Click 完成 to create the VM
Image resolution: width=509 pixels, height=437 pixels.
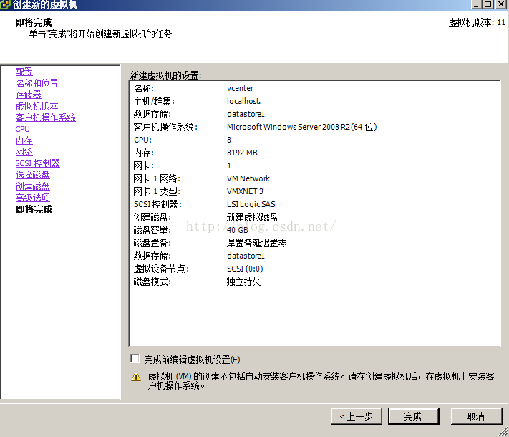pos(413,416)
